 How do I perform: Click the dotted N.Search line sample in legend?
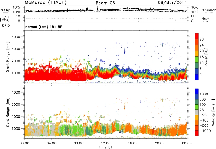209,13
